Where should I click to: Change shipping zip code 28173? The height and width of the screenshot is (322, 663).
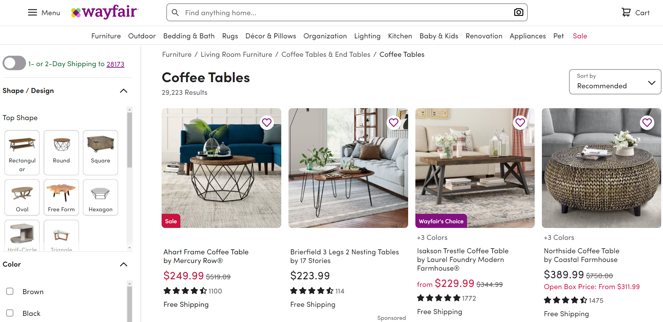tap(115, 64)
